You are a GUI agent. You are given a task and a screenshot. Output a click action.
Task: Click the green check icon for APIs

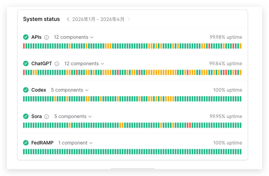pyautogui.click(x=26, y=37)
